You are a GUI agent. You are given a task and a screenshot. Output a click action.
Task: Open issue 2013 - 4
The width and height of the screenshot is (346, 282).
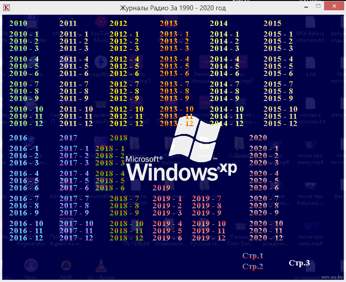(174, 59)
